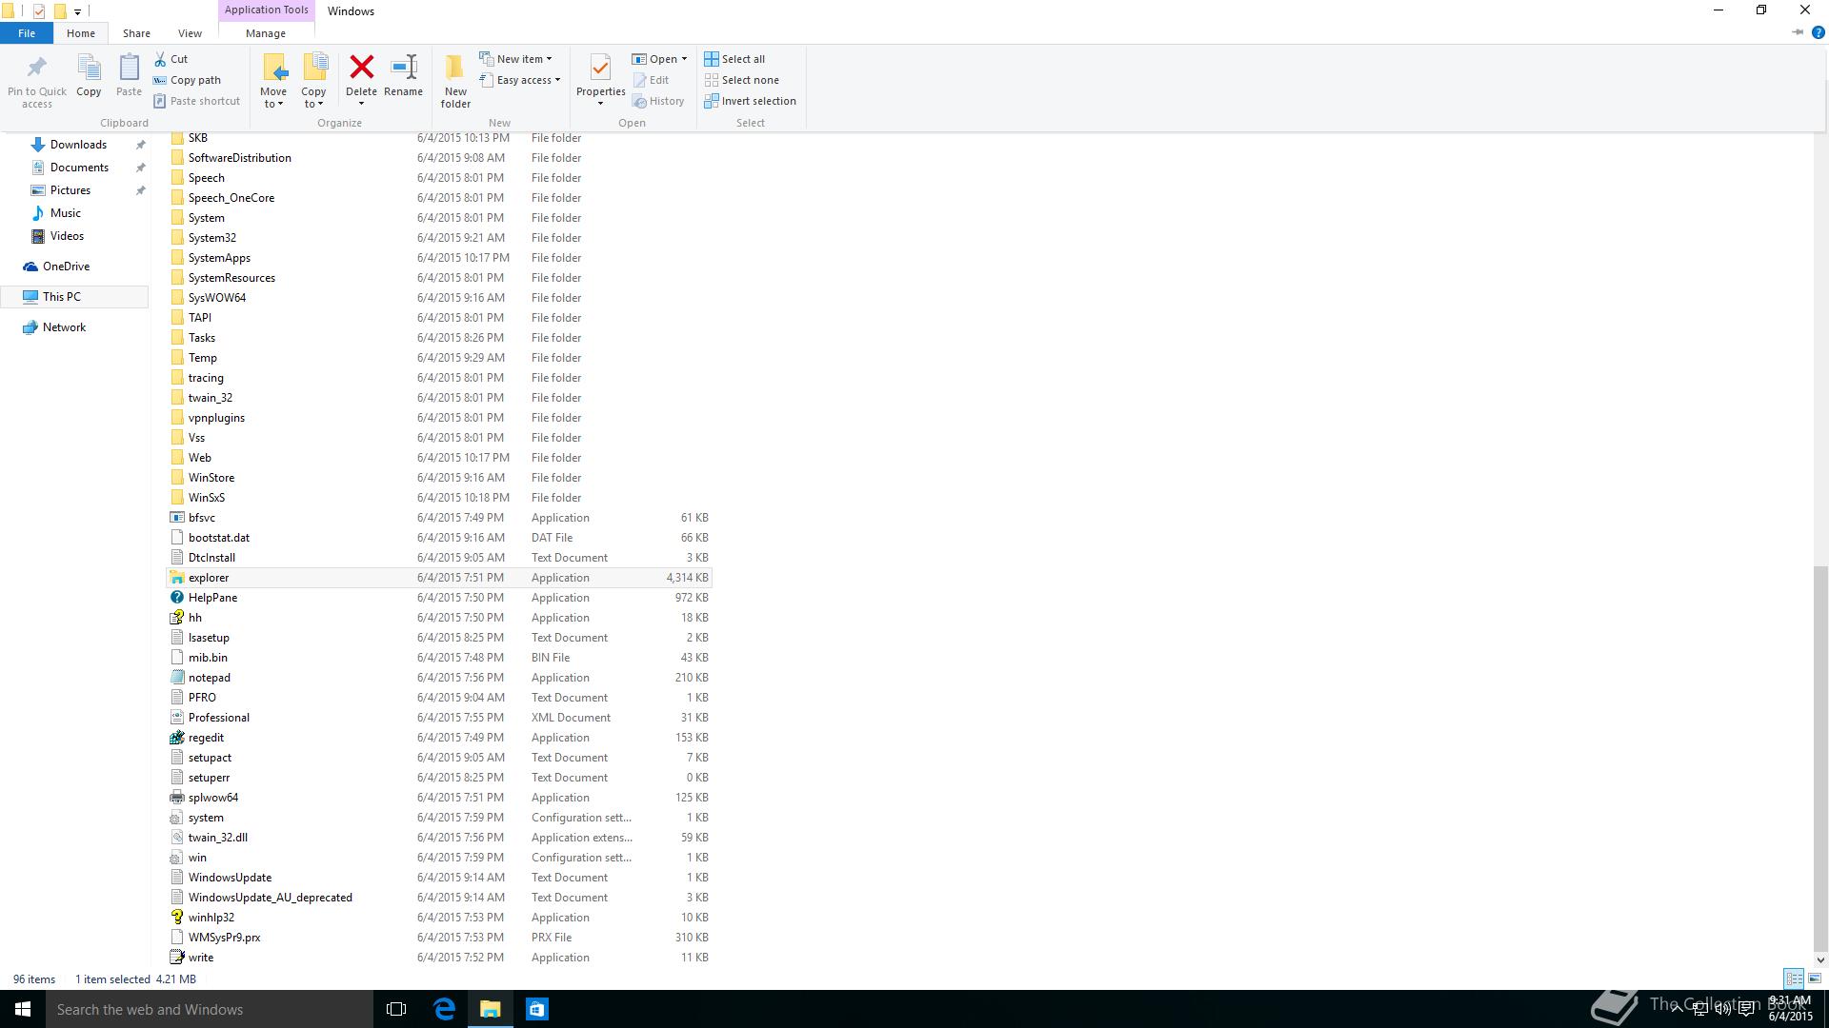Minimize the ribbon pin icon

point(1798,32)
